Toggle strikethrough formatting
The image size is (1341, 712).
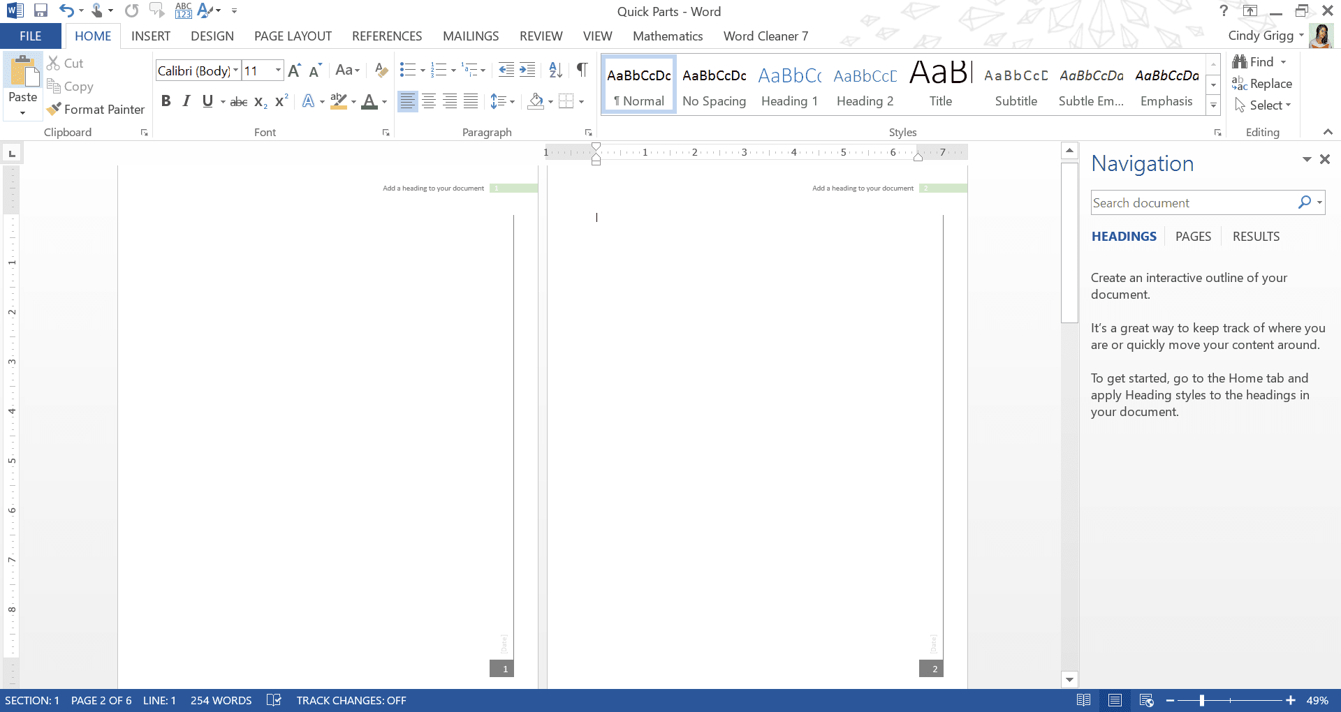(x=239, y=102)
